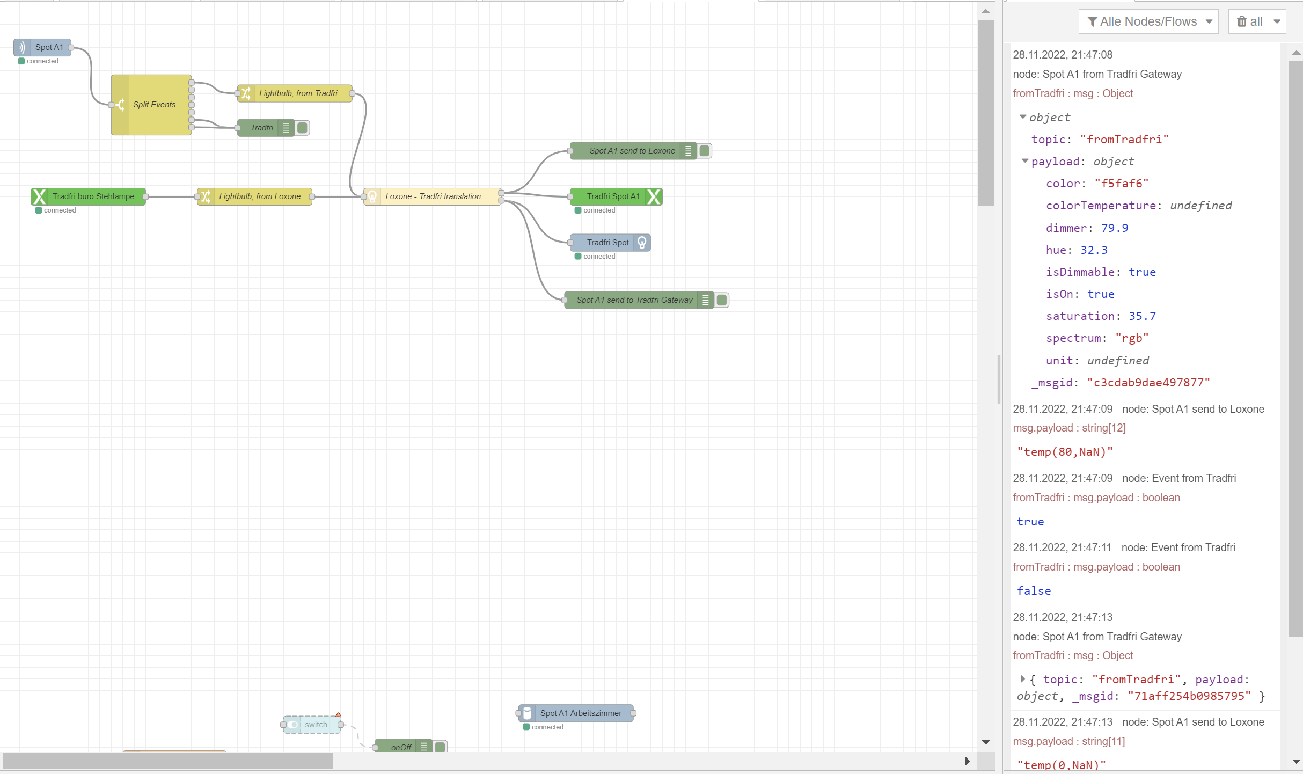1303x774 pixels.
Task: Expand the 21:47:13 fromTradfri message object
Action: pyautogui.click(x=1023, y=679)
